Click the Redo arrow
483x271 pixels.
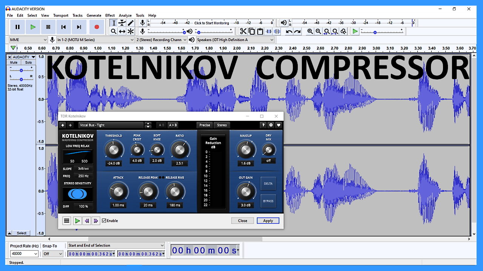tap(297, 32)
